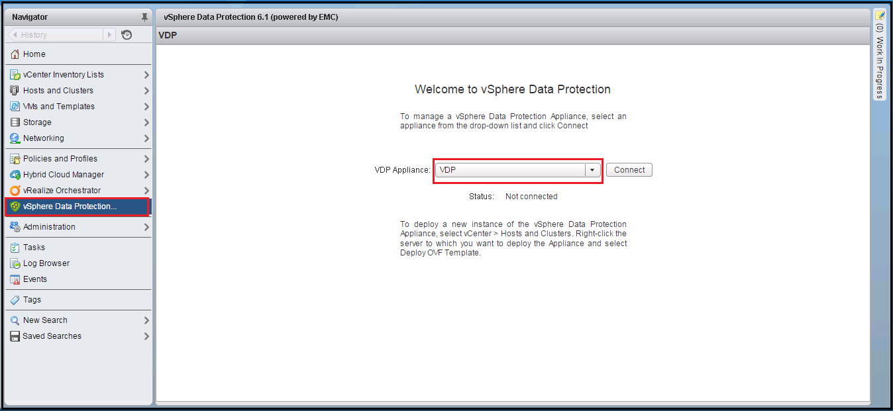Open the recent history clock icon
This screenshot has width=893, height=411.
[127, 35]
